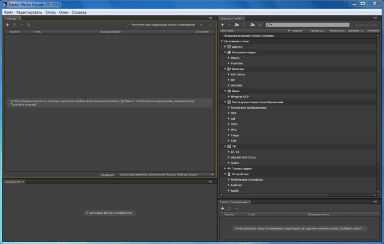Open Preset Browser panel flyout menu
384x244 pixels.
375,18
